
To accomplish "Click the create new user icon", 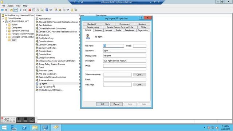I will 56,10.
